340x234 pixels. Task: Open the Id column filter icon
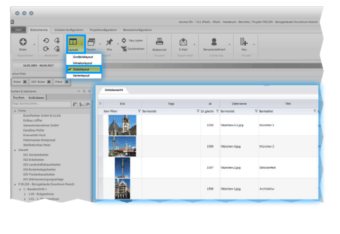(x=217, y=111)
